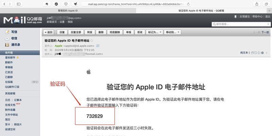Open 反馈建议 feedback link
Viewport: 272px width, 136px height.
pos(244,16)
